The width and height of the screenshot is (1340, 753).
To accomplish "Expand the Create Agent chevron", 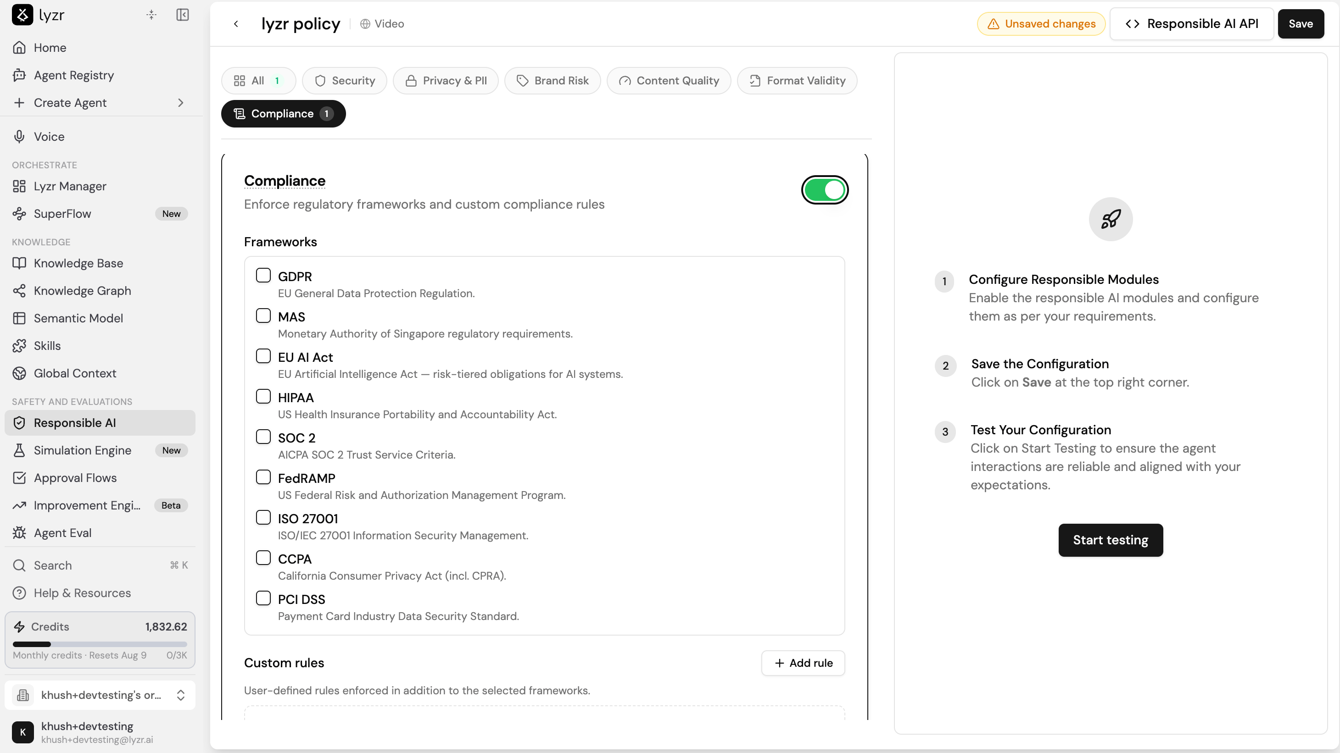I will [180, 103].
